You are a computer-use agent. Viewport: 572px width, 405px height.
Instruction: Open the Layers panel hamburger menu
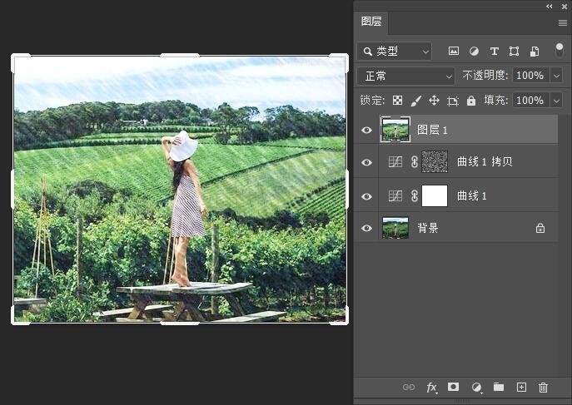pos(563,23)
